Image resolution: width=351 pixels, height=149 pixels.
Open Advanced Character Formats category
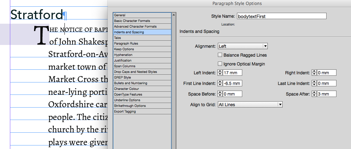point(142,27)
